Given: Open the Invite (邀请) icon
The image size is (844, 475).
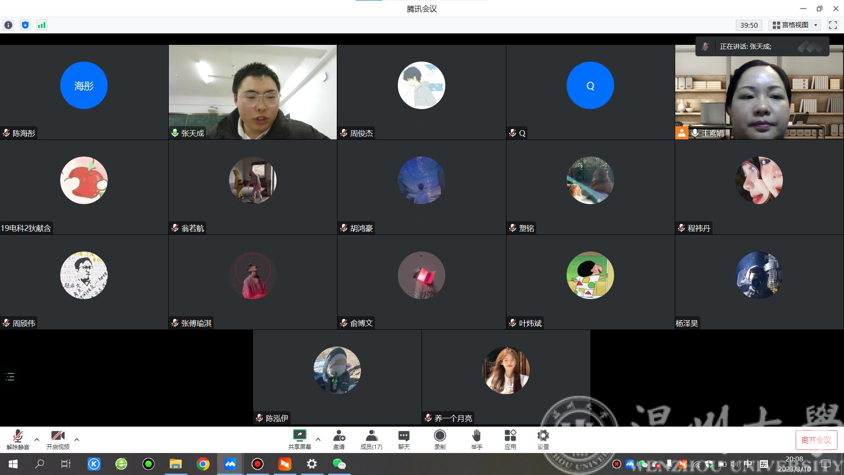Looking at the screenshot, I should coord(339,439).
